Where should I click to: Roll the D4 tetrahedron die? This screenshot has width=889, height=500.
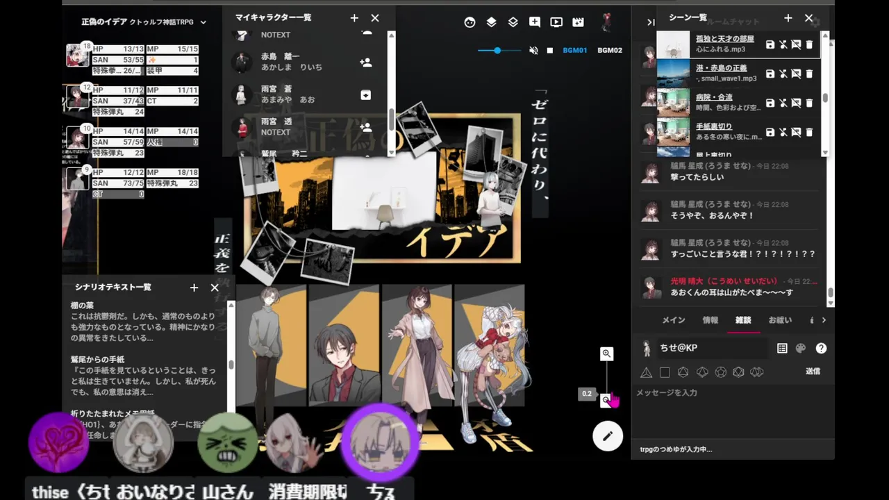click(646, 372)
